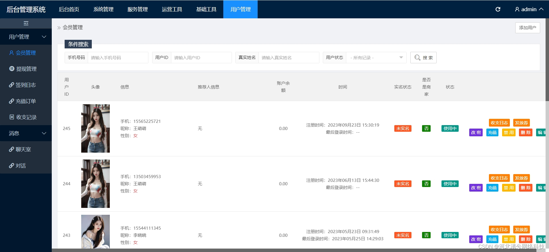
Task: Click 发放券 for user 243
Action: point(522,229)
